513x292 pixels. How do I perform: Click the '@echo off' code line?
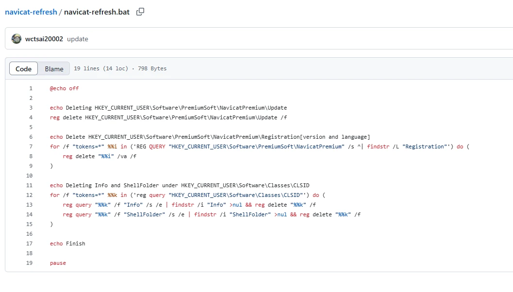[64, 88]
